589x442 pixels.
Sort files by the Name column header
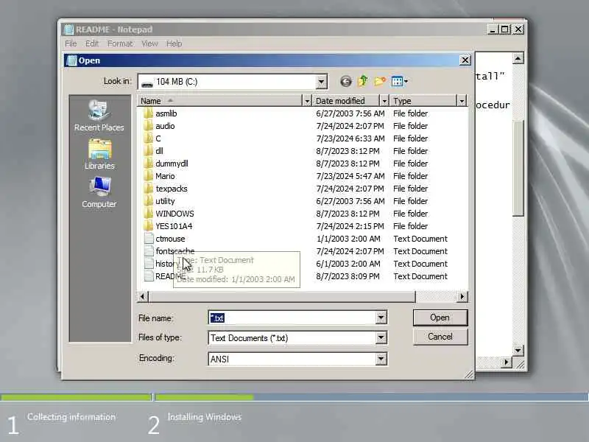pos(219,101)
